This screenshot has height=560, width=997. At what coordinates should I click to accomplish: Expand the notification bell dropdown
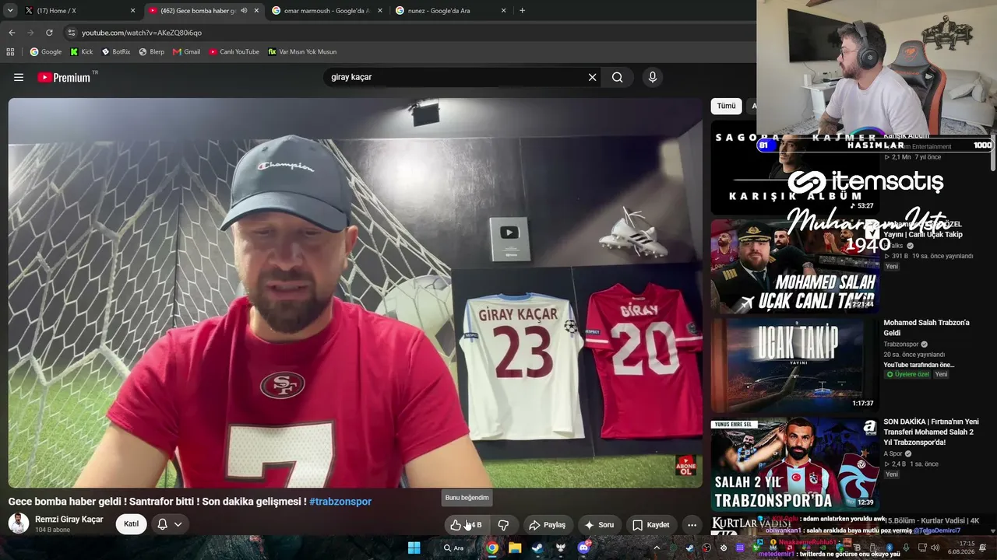click(170, 524)
